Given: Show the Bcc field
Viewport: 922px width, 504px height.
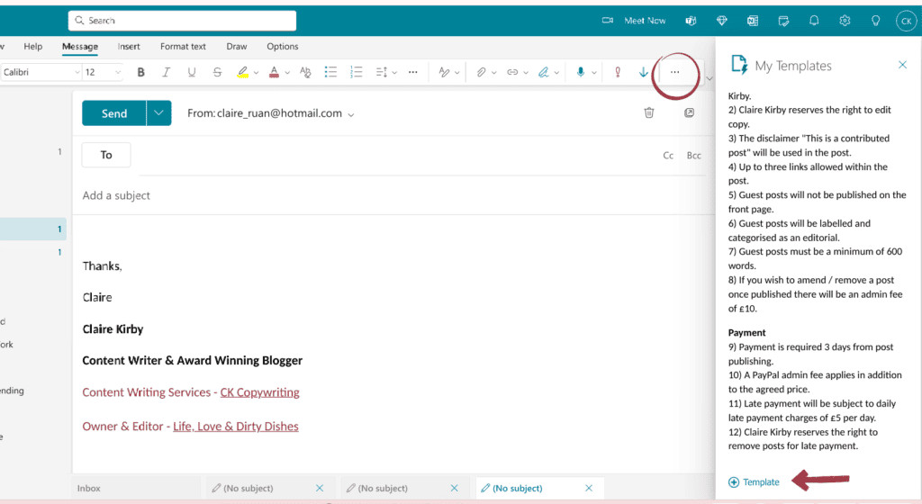Looking at the screenshot, I should coord(694,156).
